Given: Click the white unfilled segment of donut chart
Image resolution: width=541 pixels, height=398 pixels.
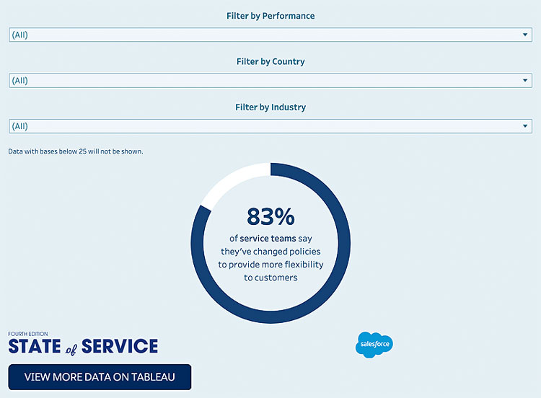Looking at the screenshot, I should point(229,180).
